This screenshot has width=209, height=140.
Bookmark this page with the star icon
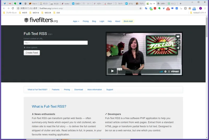coord(140,8)
